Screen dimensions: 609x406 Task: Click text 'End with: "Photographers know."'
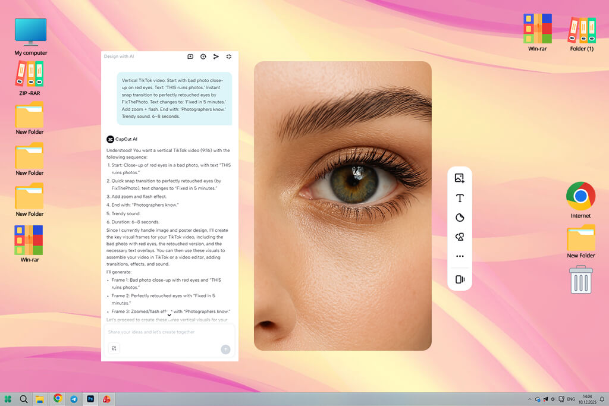point(145,205)
